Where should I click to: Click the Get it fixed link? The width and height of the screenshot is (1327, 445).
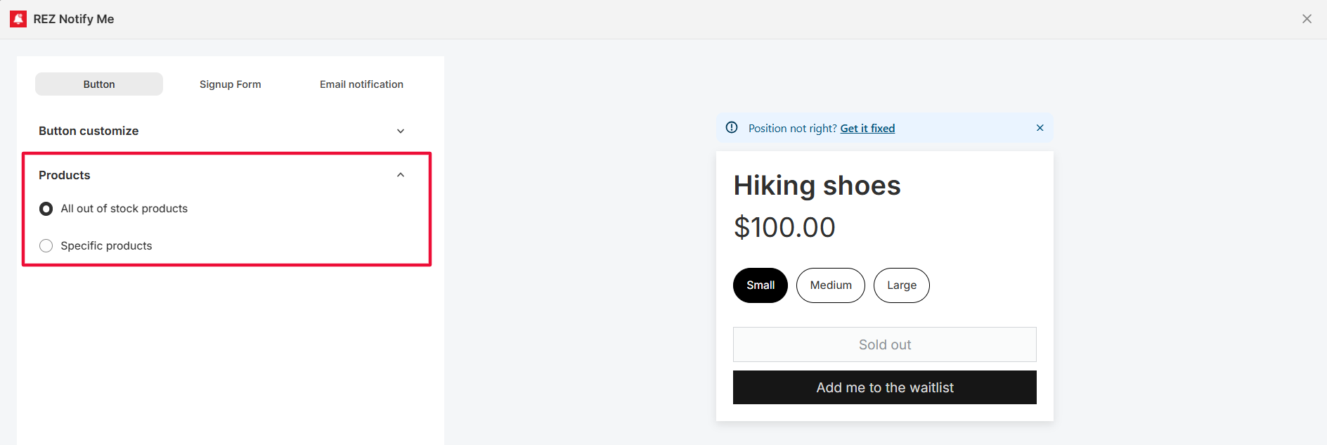pyautogui.click(x=867, y=129)
